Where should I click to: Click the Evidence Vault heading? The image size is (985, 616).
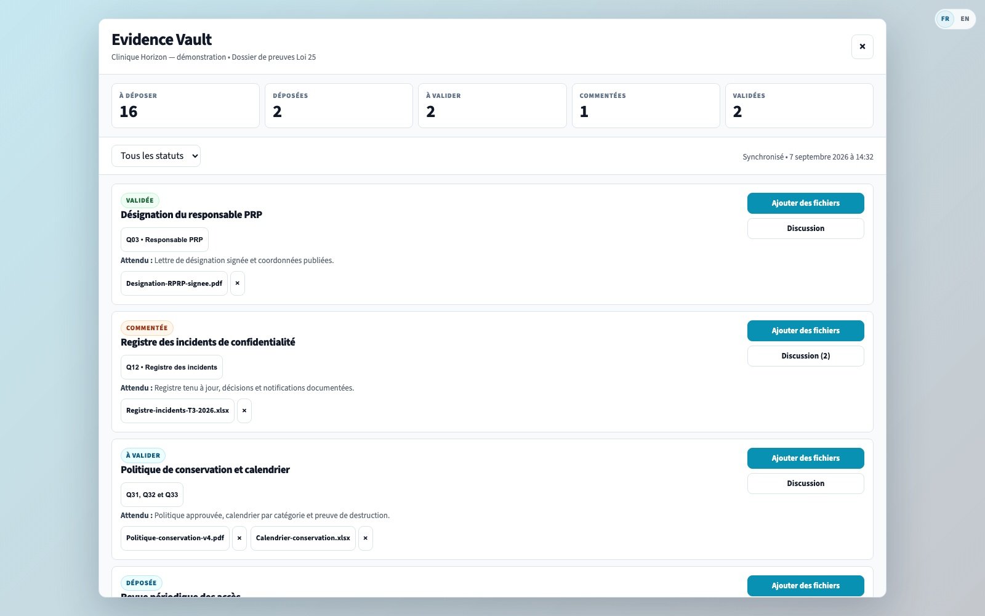[161, 39]
